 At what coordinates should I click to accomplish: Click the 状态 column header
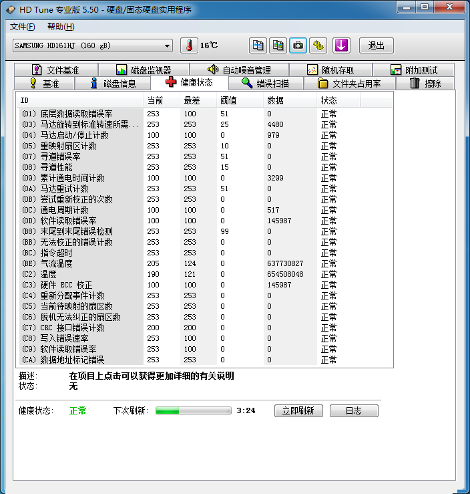tap(338, 100)
